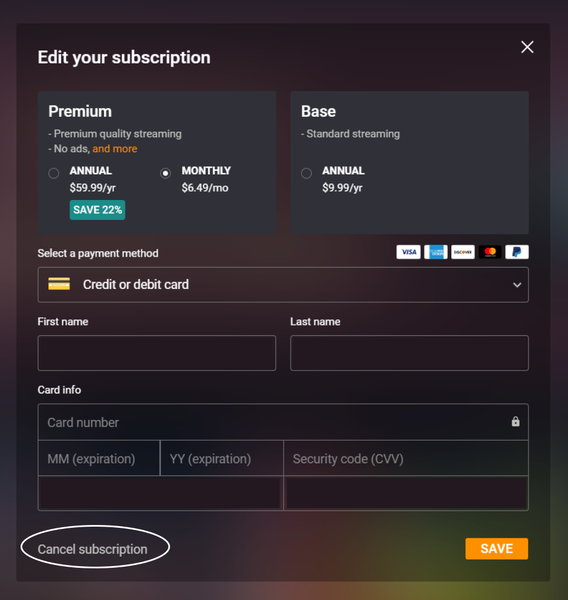Close the Edit your subscription dialog
The width and height of the screenshot is (568, 600).
point(527,47)
